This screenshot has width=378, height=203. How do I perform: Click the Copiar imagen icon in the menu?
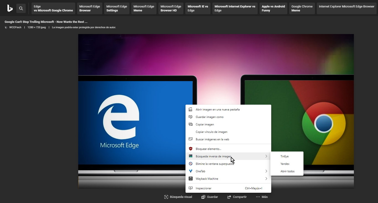(x=190, y=124)
